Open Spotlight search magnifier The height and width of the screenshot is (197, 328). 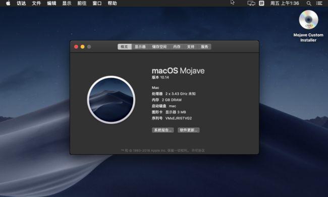(309, 4)
